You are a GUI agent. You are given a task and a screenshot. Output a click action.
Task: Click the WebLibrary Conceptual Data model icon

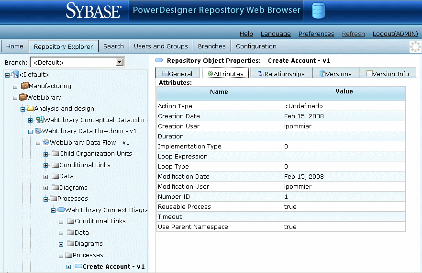[40, 120]
